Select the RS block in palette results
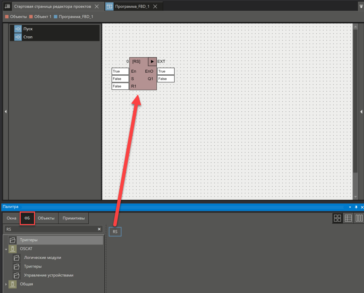The image size is (364, 293). pos(115,232)
